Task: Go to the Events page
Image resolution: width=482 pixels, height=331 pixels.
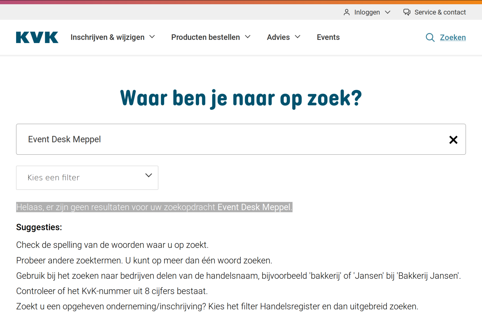Action: pyautogui.click(x=328, y=37)
